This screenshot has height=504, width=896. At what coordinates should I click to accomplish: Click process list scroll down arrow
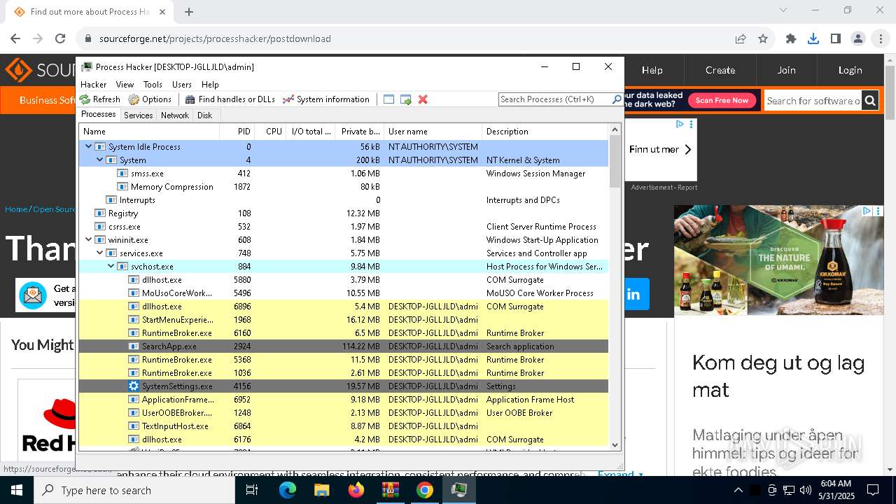tap(615, 444)
